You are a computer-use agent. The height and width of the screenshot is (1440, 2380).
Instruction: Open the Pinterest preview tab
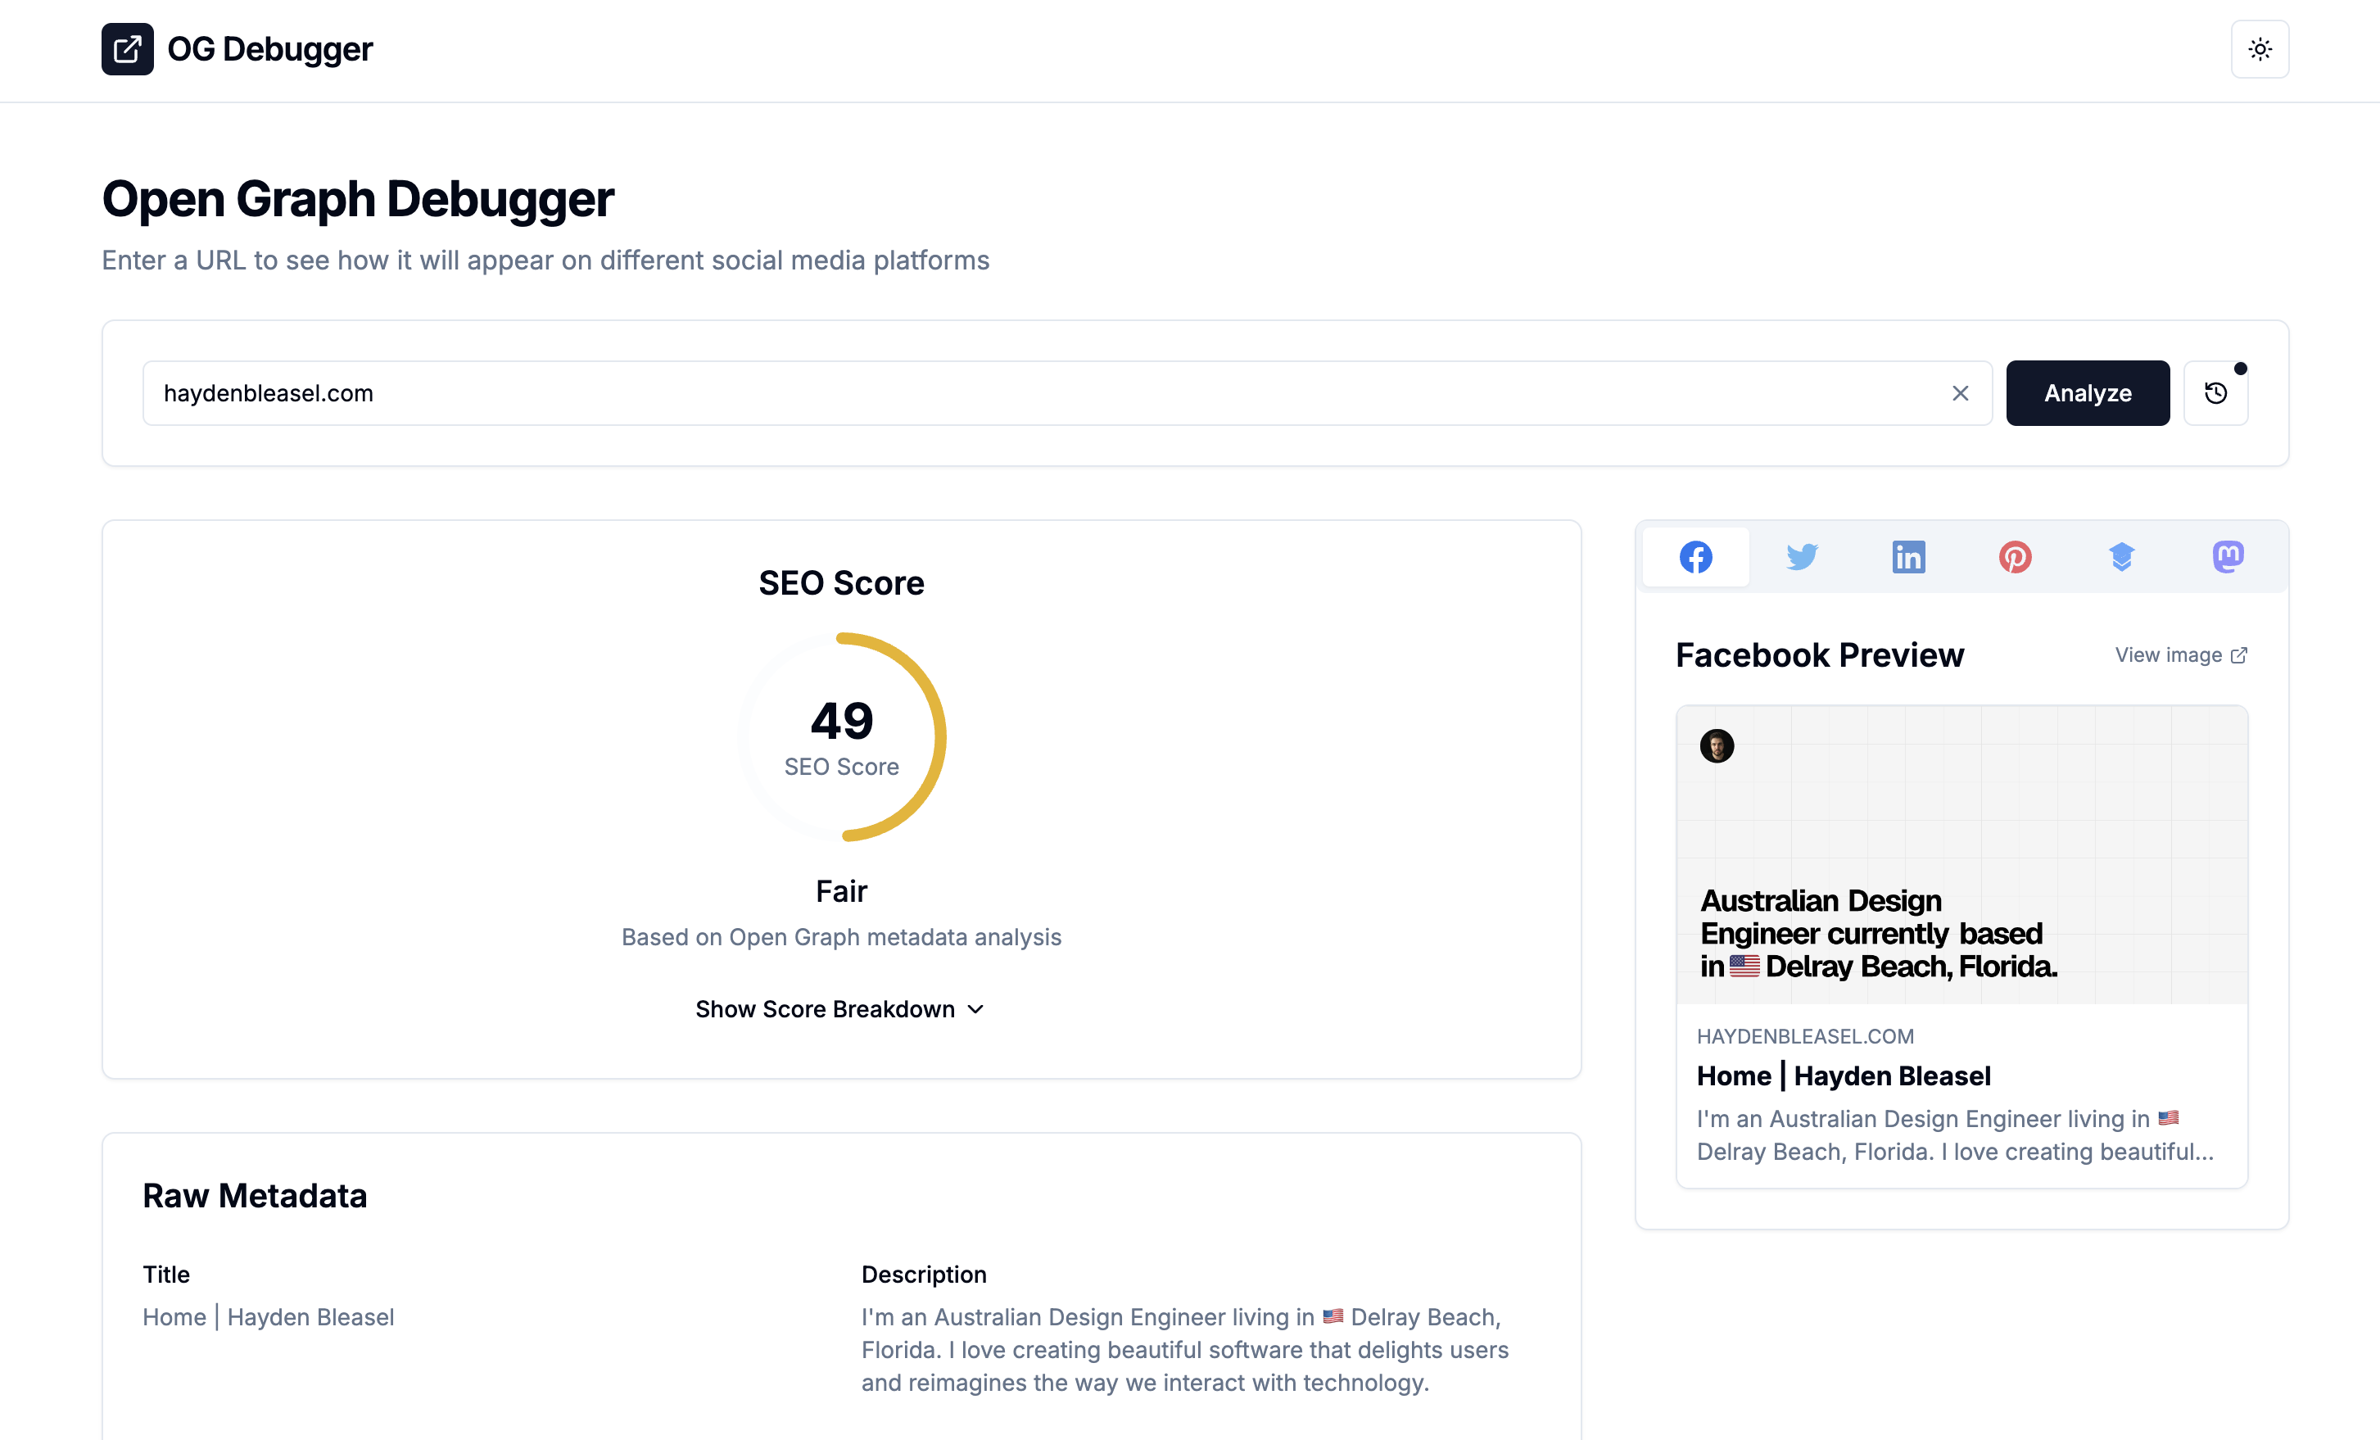(2015, 557)
